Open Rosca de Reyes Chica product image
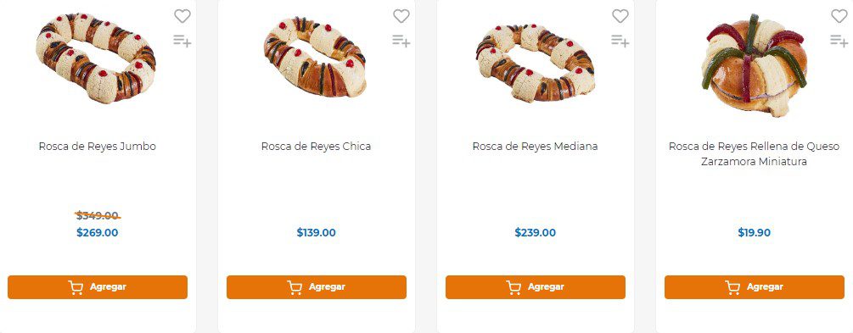Viewport: 853px width, 333px height. (x=316, y=57)
